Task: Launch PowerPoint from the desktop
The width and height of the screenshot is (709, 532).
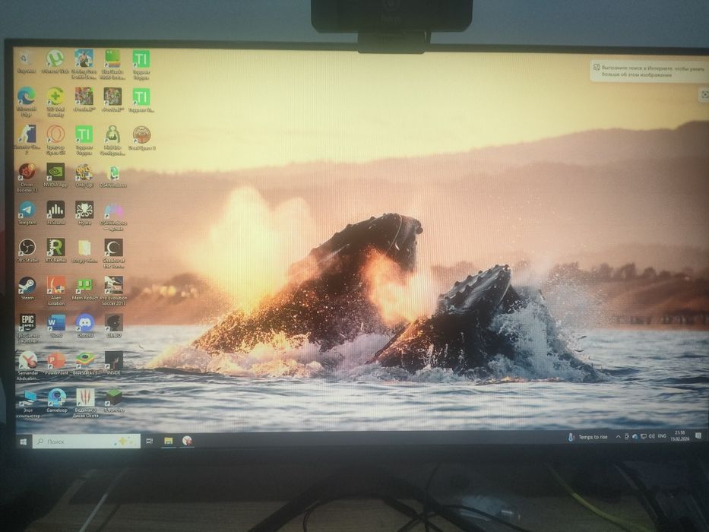Action: click(x=56, y=364)
